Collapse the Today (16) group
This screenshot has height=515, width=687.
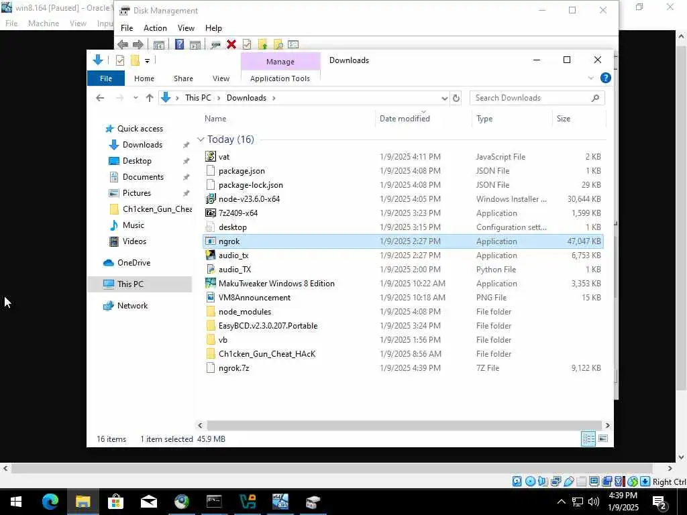(x=201, y=139)
